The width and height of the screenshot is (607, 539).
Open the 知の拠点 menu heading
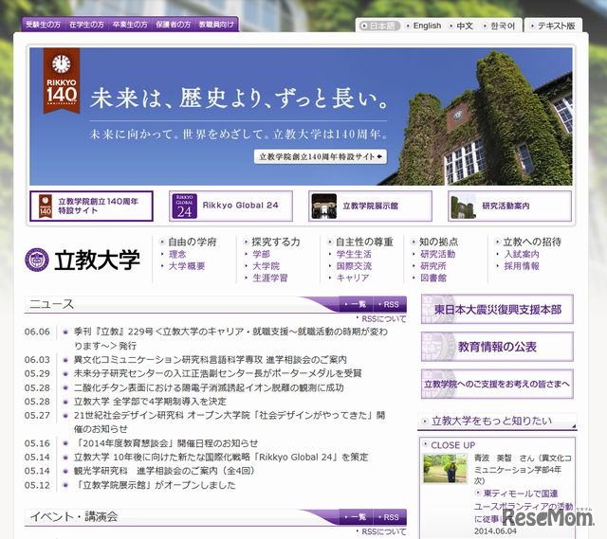pos(438,243)
